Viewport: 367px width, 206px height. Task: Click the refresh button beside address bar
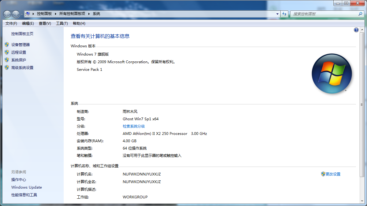(x=284, y=14)
